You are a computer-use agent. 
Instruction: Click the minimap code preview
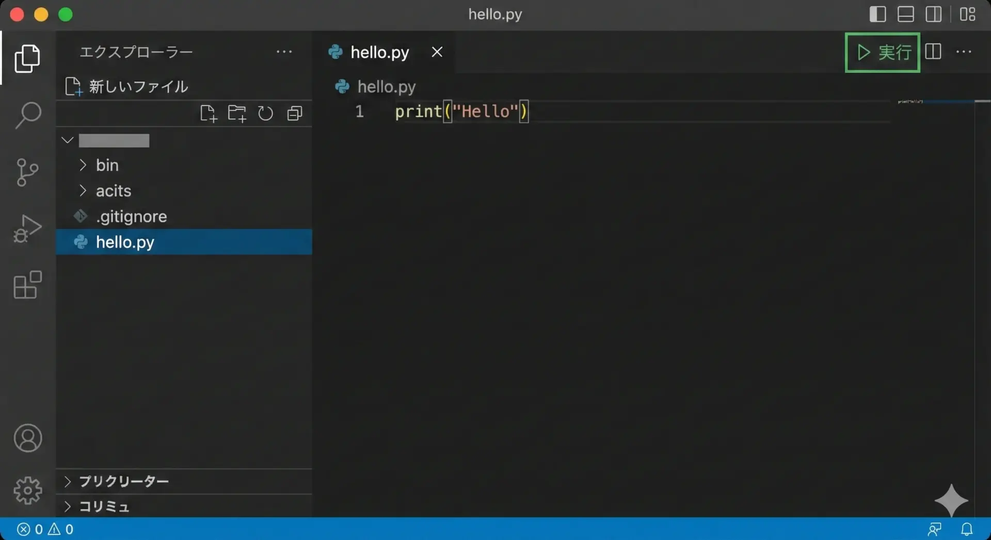pos(910,102)
